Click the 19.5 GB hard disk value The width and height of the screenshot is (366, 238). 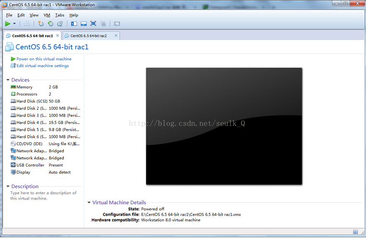coord(64,123)
